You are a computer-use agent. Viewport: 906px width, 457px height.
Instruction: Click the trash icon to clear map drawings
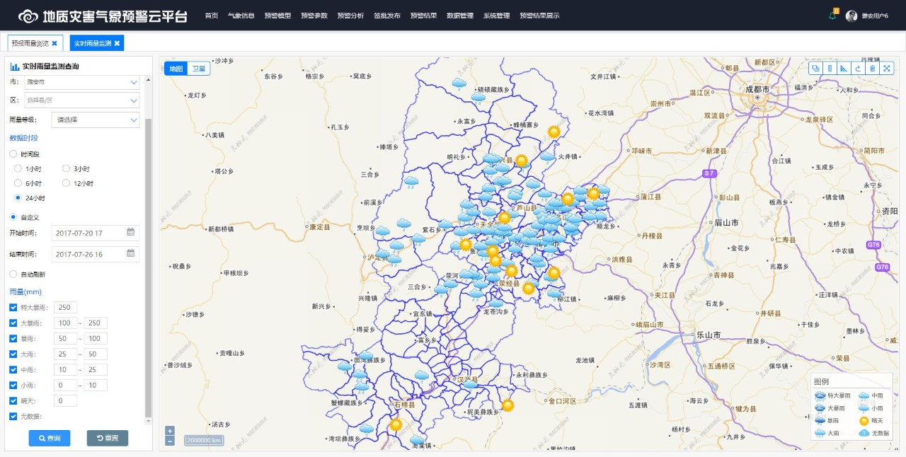(872, 68)
